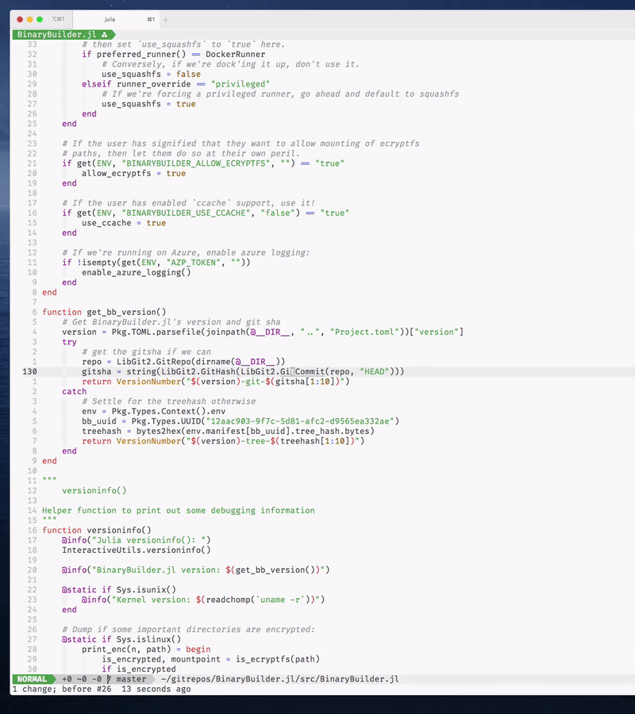The image size is (635, 714).
Task: Place cursor on current line number 130
Action: pos(29,371)
